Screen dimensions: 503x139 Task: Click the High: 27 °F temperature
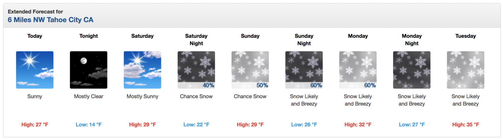click(x=35, y=125)
